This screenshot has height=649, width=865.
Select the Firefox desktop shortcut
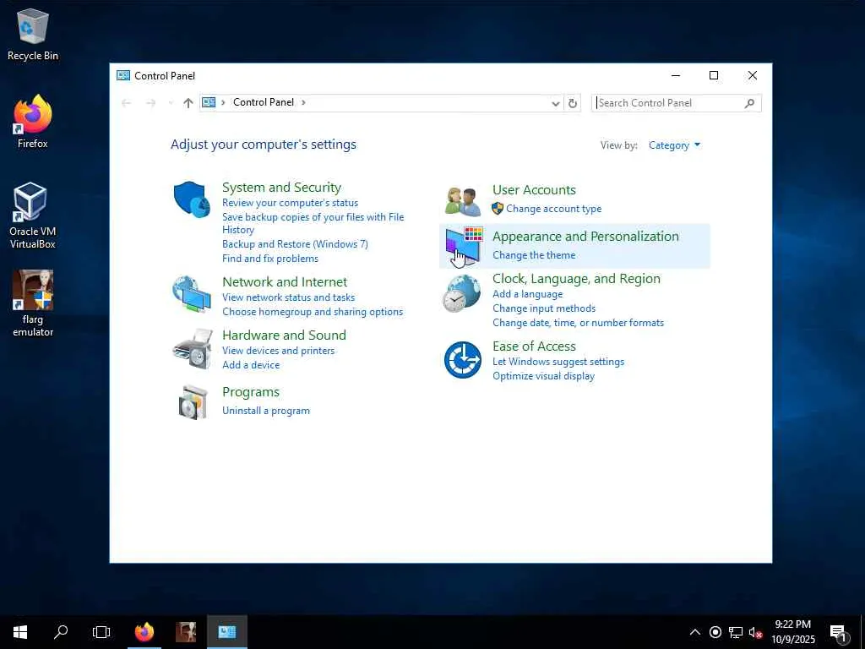tap(33, 122)
